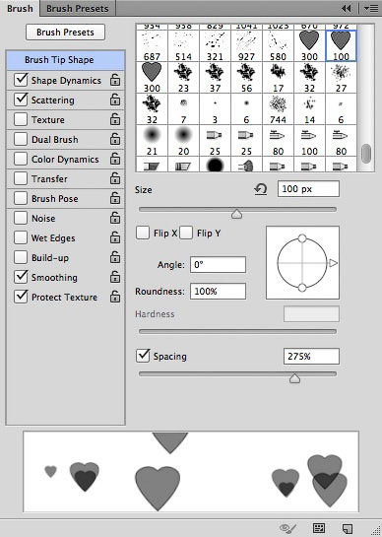Open Brush panel flyout menu

[x=371, y=8]
